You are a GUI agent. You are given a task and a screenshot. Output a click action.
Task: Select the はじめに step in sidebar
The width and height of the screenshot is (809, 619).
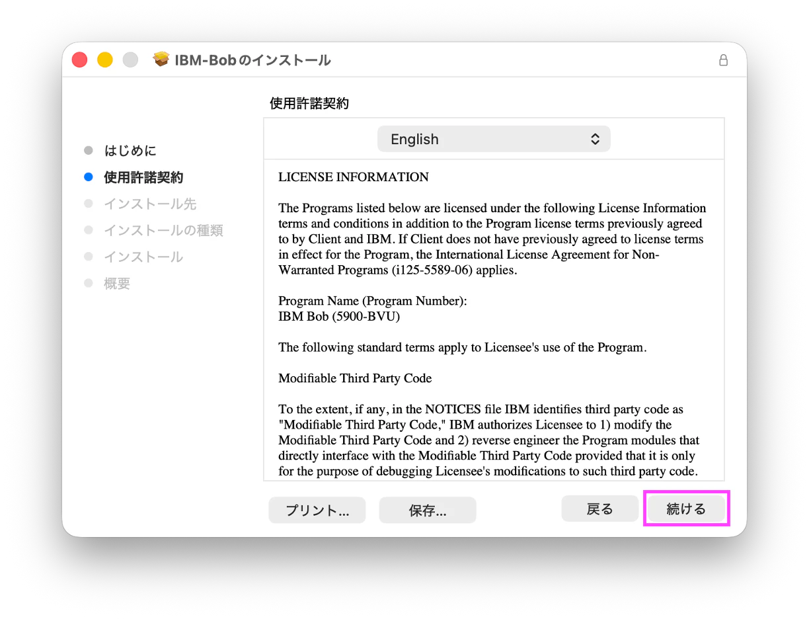point(130,151)
